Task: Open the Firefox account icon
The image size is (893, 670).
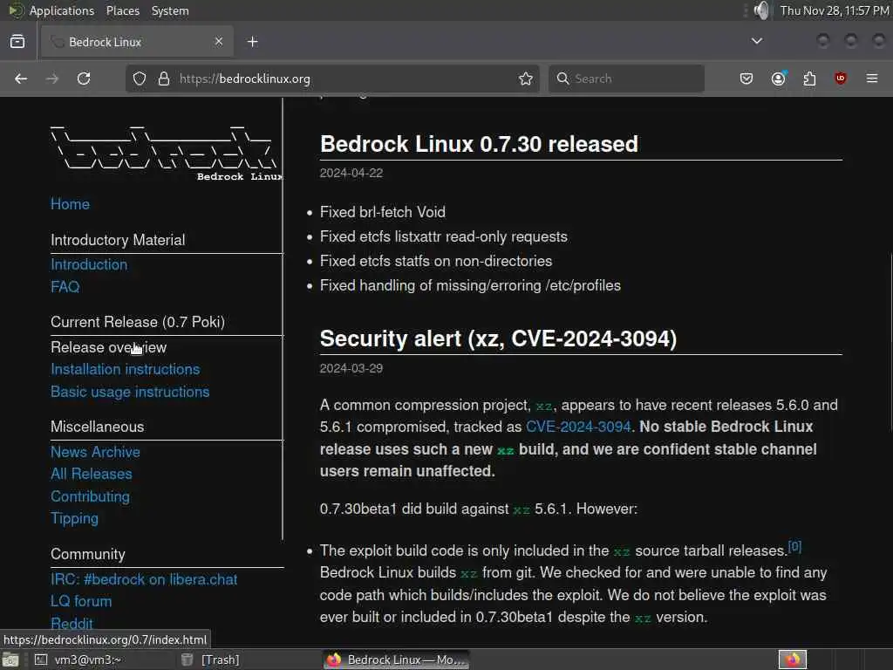Action: [x=779, y=79]
